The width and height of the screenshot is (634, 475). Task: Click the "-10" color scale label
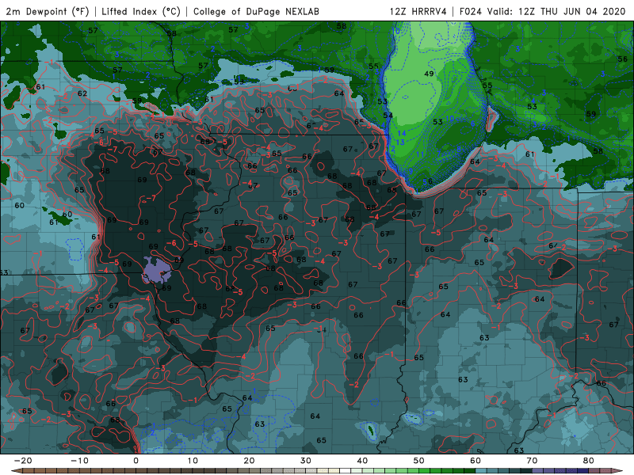click(x=79, y=461)
